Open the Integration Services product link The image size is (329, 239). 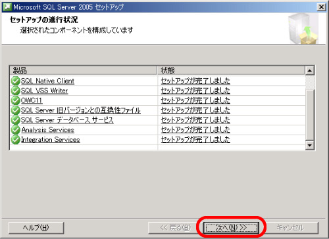(51, 140)
